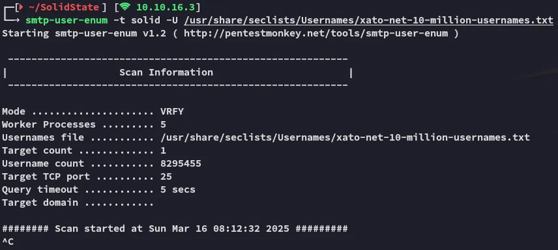Click the Target domain line
This screenshot has height=250, width=558.
(78, 202)
